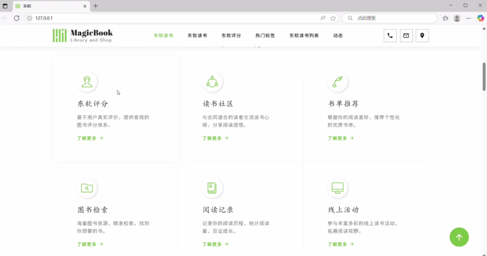The image size is (487, 256).
Task: Open the browser favorites list icon
Action: coord(445,18)
